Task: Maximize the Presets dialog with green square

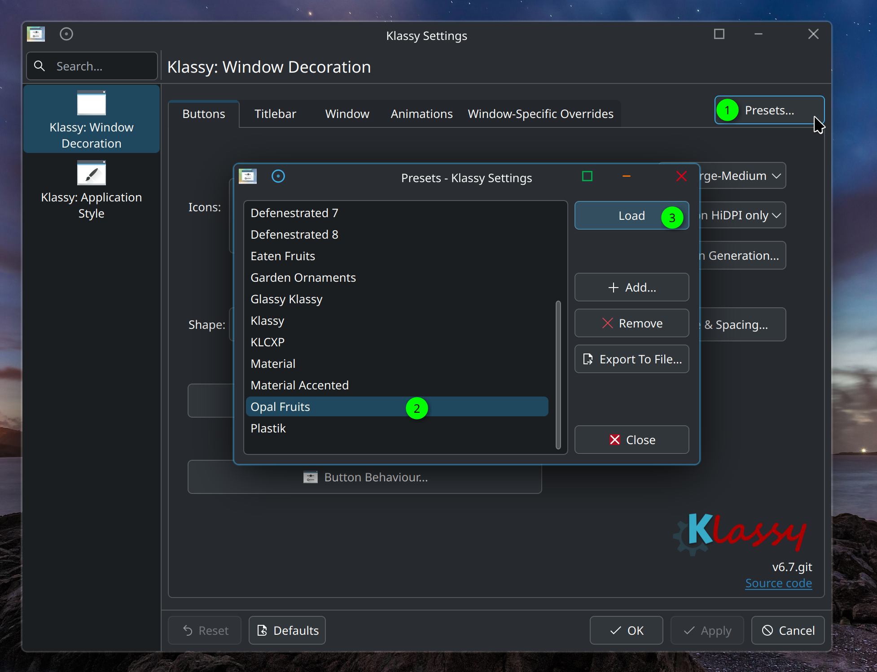Action: point(587,176)
